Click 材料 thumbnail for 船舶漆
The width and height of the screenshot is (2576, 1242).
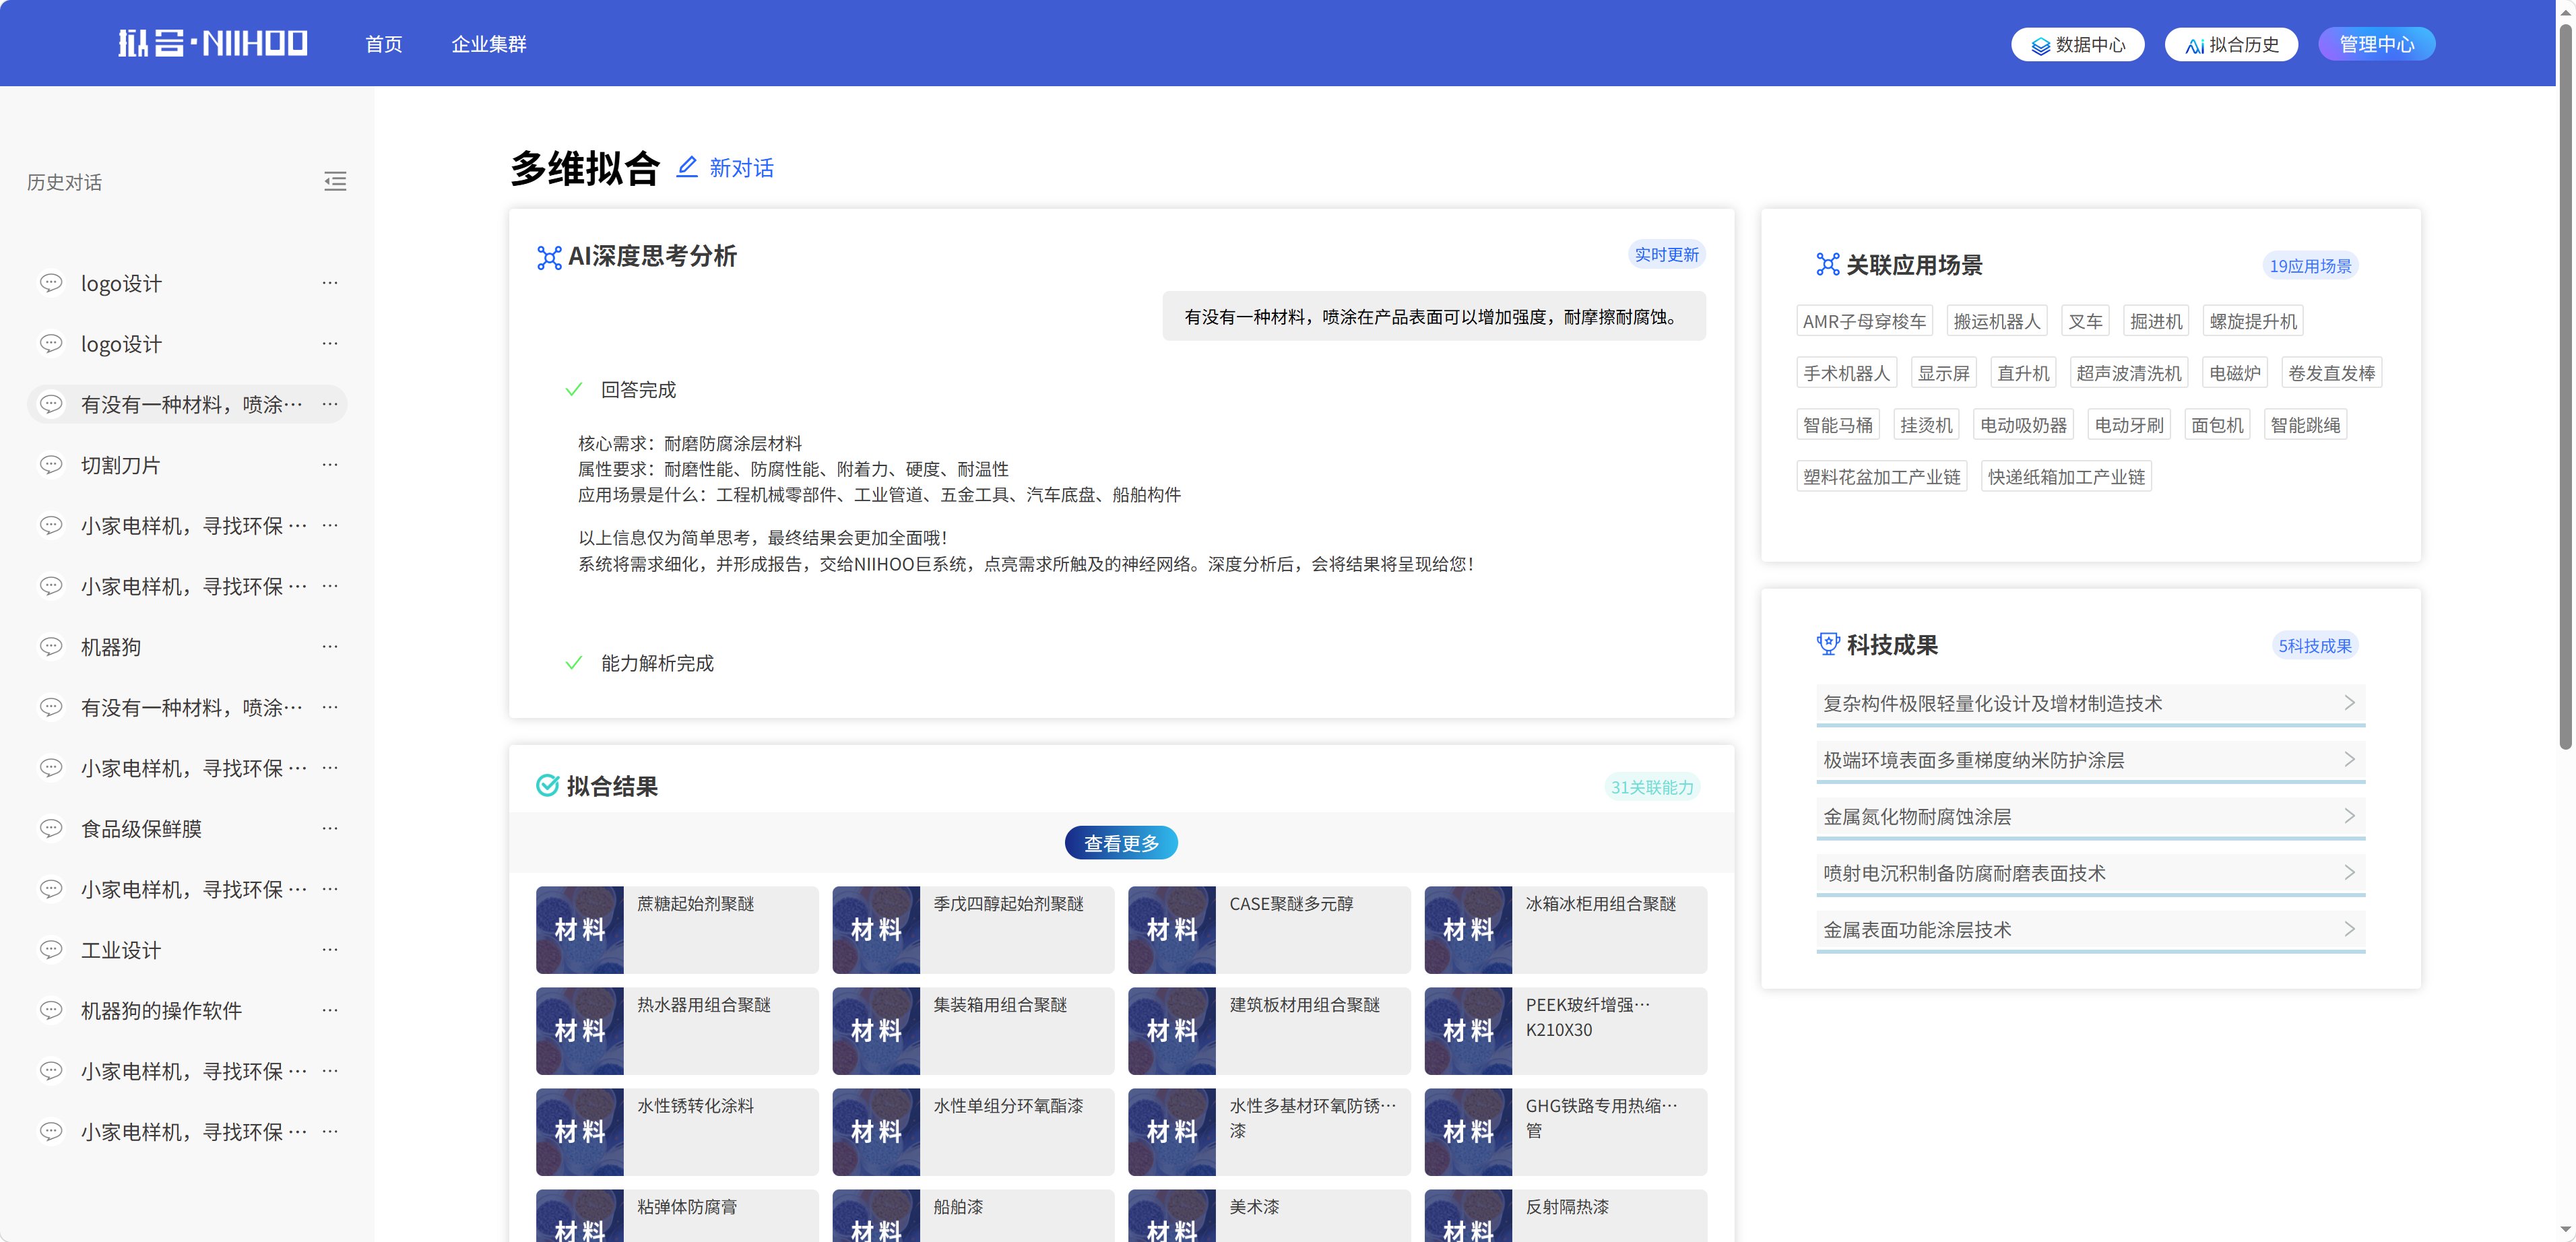pyautogui.click(x=876, y=1215)
